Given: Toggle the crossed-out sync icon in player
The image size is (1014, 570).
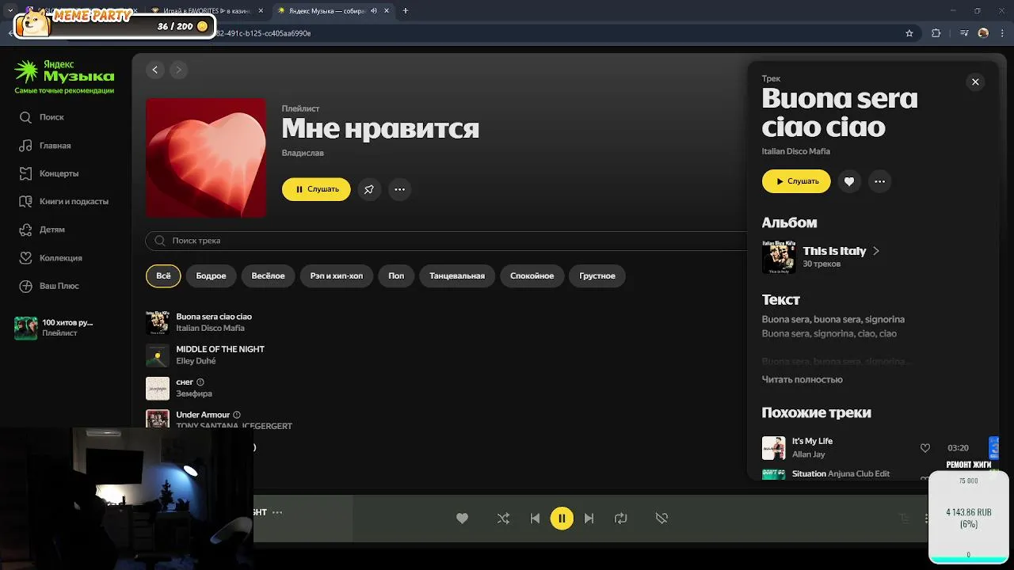Looking at the screenshot, I should point(661,518).
